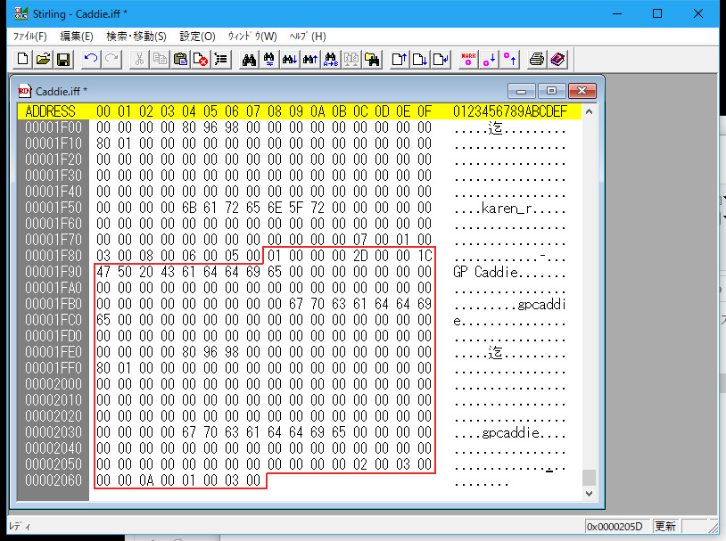Viewport: 726px width, 541px height.
Task: Paste from clipboard icon
Action: click(180, 59)
